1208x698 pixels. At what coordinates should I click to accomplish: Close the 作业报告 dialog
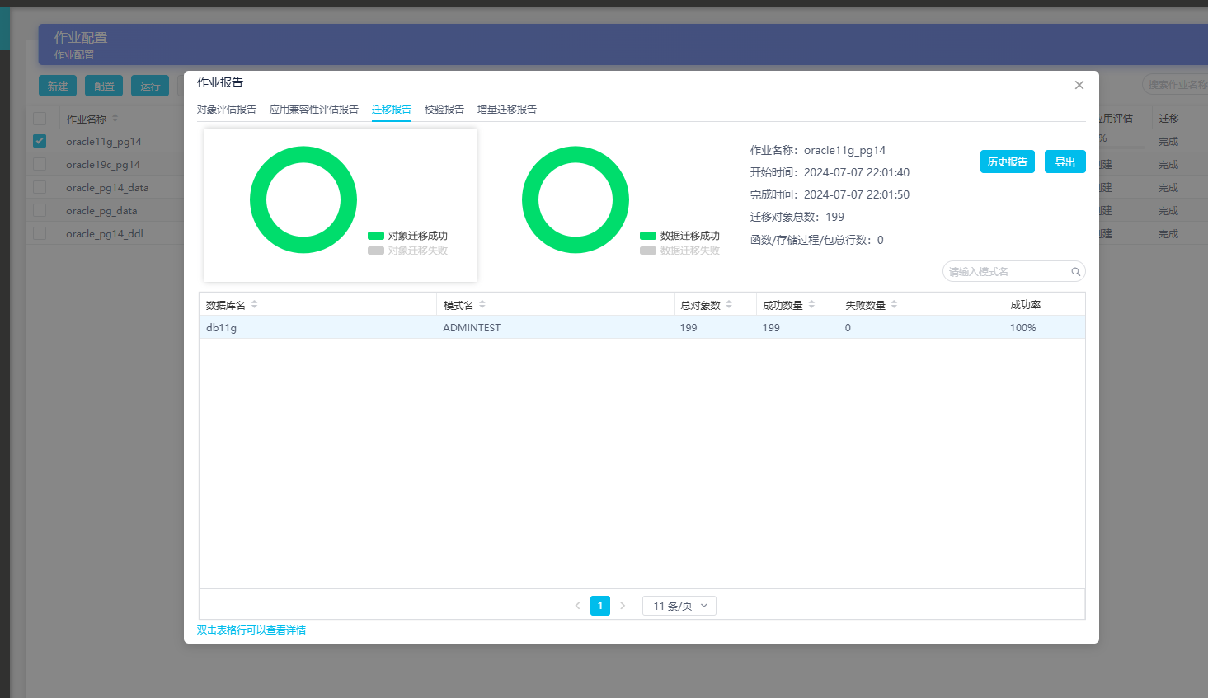point(1079,85)
